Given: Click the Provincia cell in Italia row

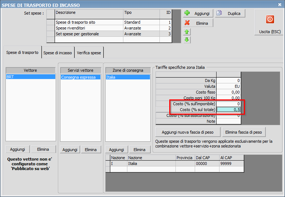Looking at the screenshot, I should (x=185, y=163).
